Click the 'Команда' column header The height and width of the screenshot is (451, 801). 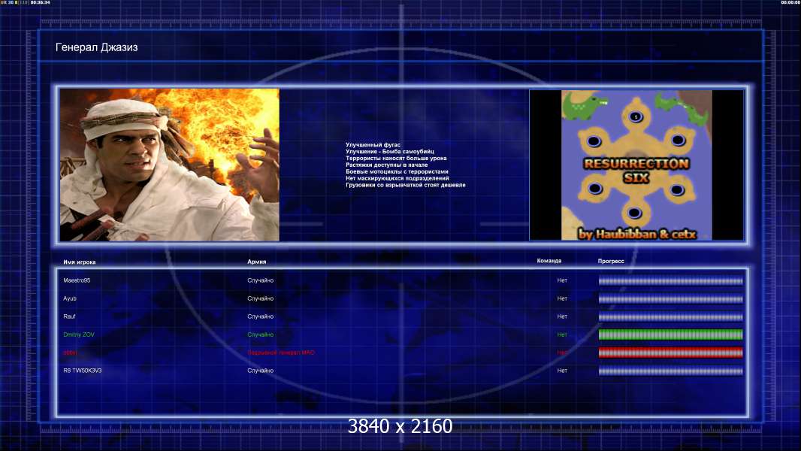click(549, 261)
